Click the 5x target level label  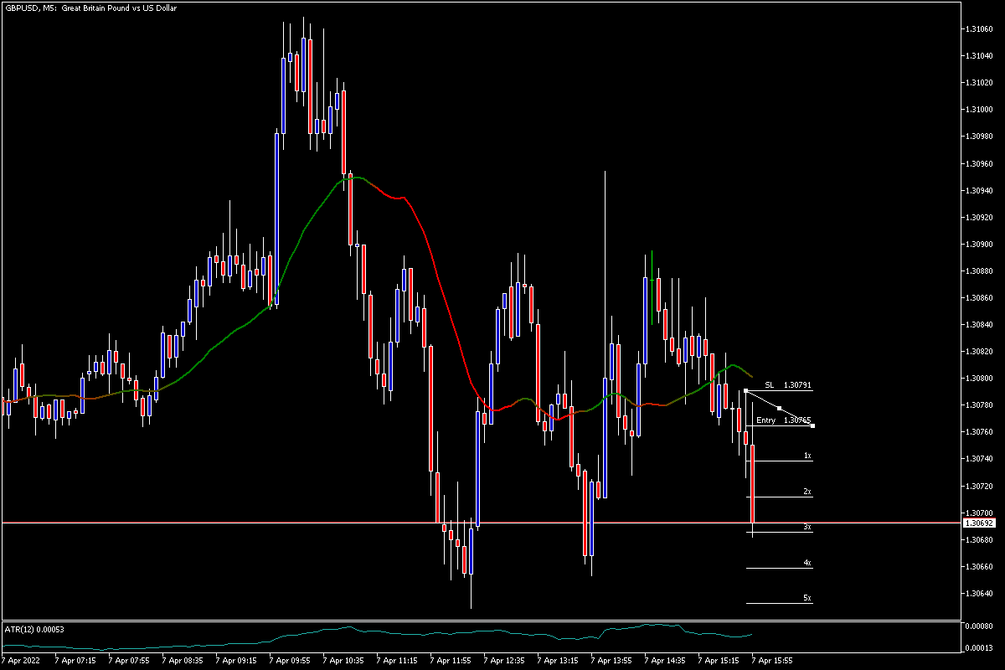[807, 598]
